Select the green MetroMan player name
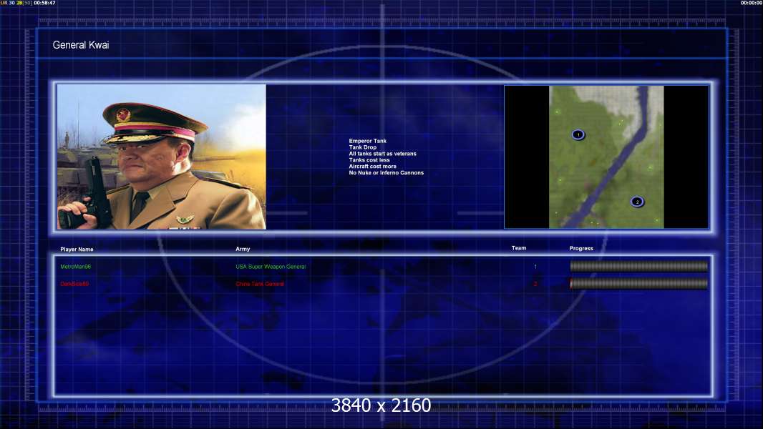Viewport: 763px width, 429px height. pyautogui.click(x=75, y=267)
